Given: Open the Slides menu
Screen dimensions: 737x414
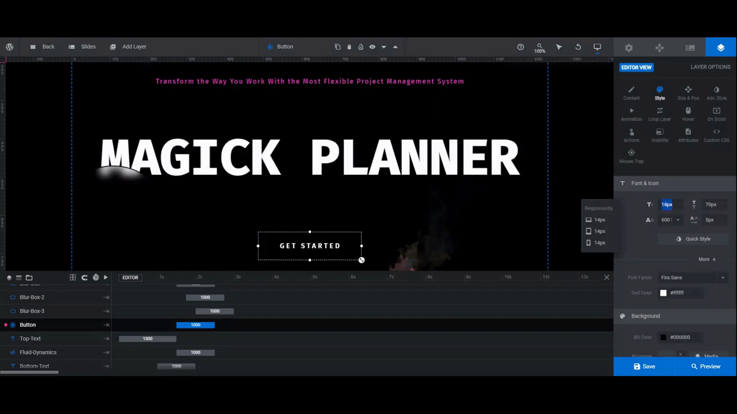Looking at the screenshot, I should [82, 47].
